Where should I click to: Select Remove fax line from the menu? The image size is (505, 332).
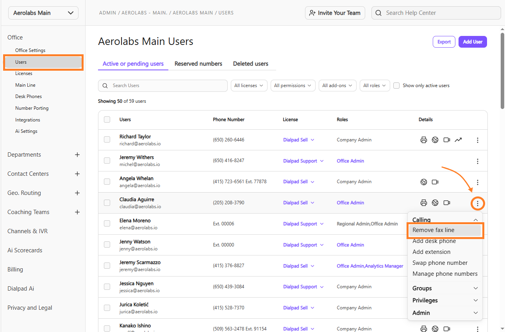[x=445, y=230]
